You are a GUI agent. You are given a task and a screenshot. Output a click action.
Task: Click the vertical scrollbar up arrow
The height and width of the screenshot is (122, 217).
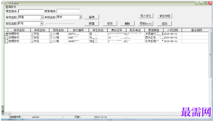[210, 30]
